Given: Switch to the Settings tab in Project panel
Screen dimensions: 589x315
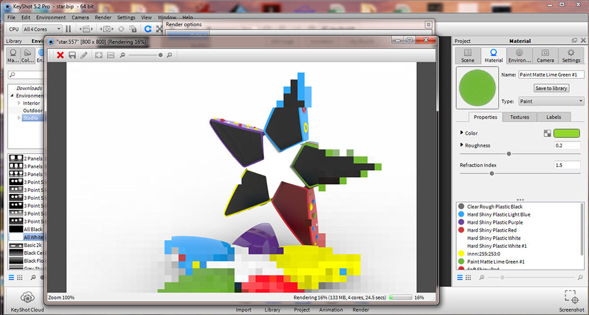Looking at the screenshot, I should [x=571, y=56].
